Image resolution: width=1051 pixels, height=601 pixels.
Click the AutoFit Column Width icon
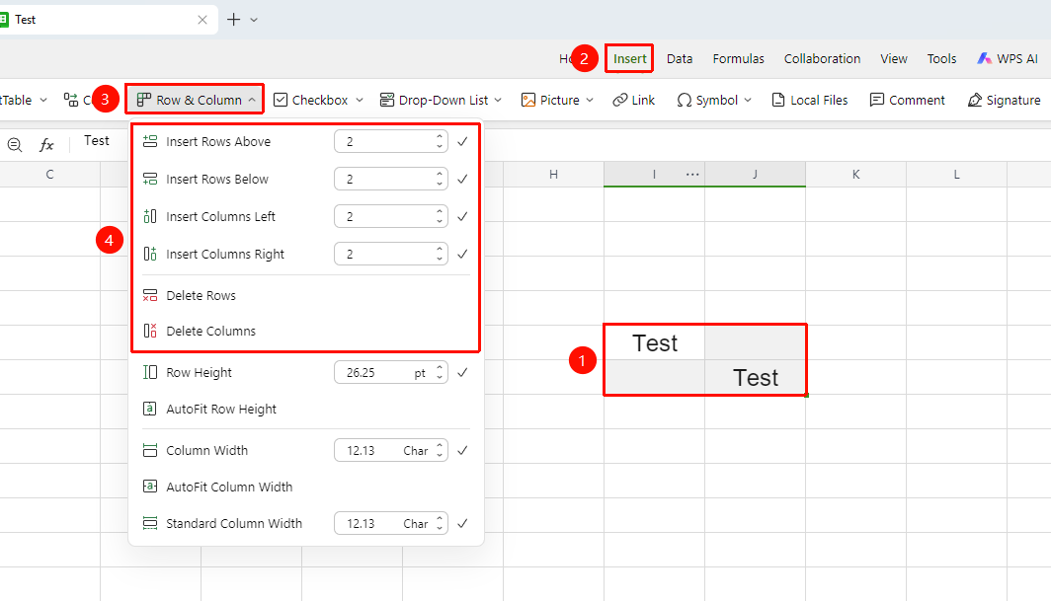[x=150, y=487]
